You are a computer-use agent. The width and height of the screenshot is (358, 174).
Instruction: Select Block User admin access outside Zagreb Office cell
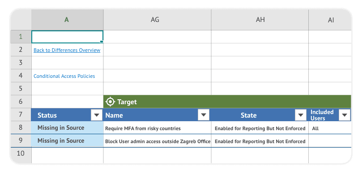157,140
